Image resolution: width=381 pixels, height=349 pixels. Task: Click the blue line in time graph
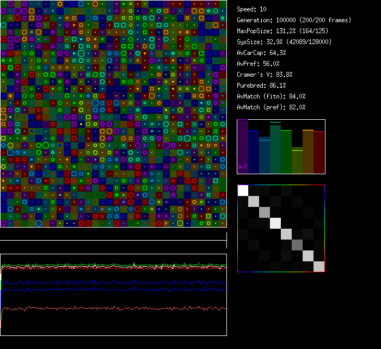[109, 283]
